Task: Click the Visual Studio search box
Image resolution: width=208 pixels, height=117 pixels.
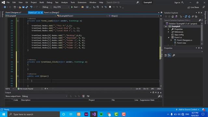Action: [x=123, y=2]
